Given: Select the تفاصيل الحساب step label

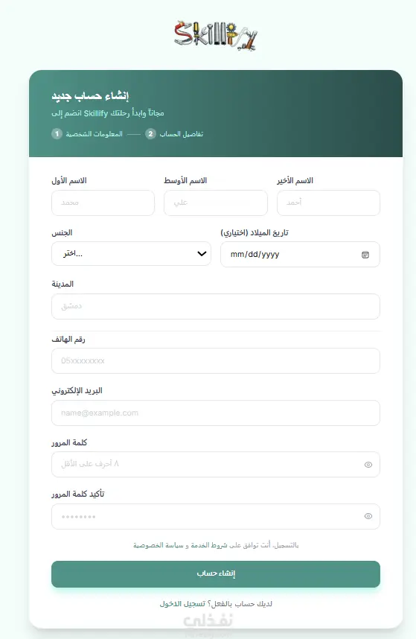Looking at the screenshot, I should click(181, 133).
